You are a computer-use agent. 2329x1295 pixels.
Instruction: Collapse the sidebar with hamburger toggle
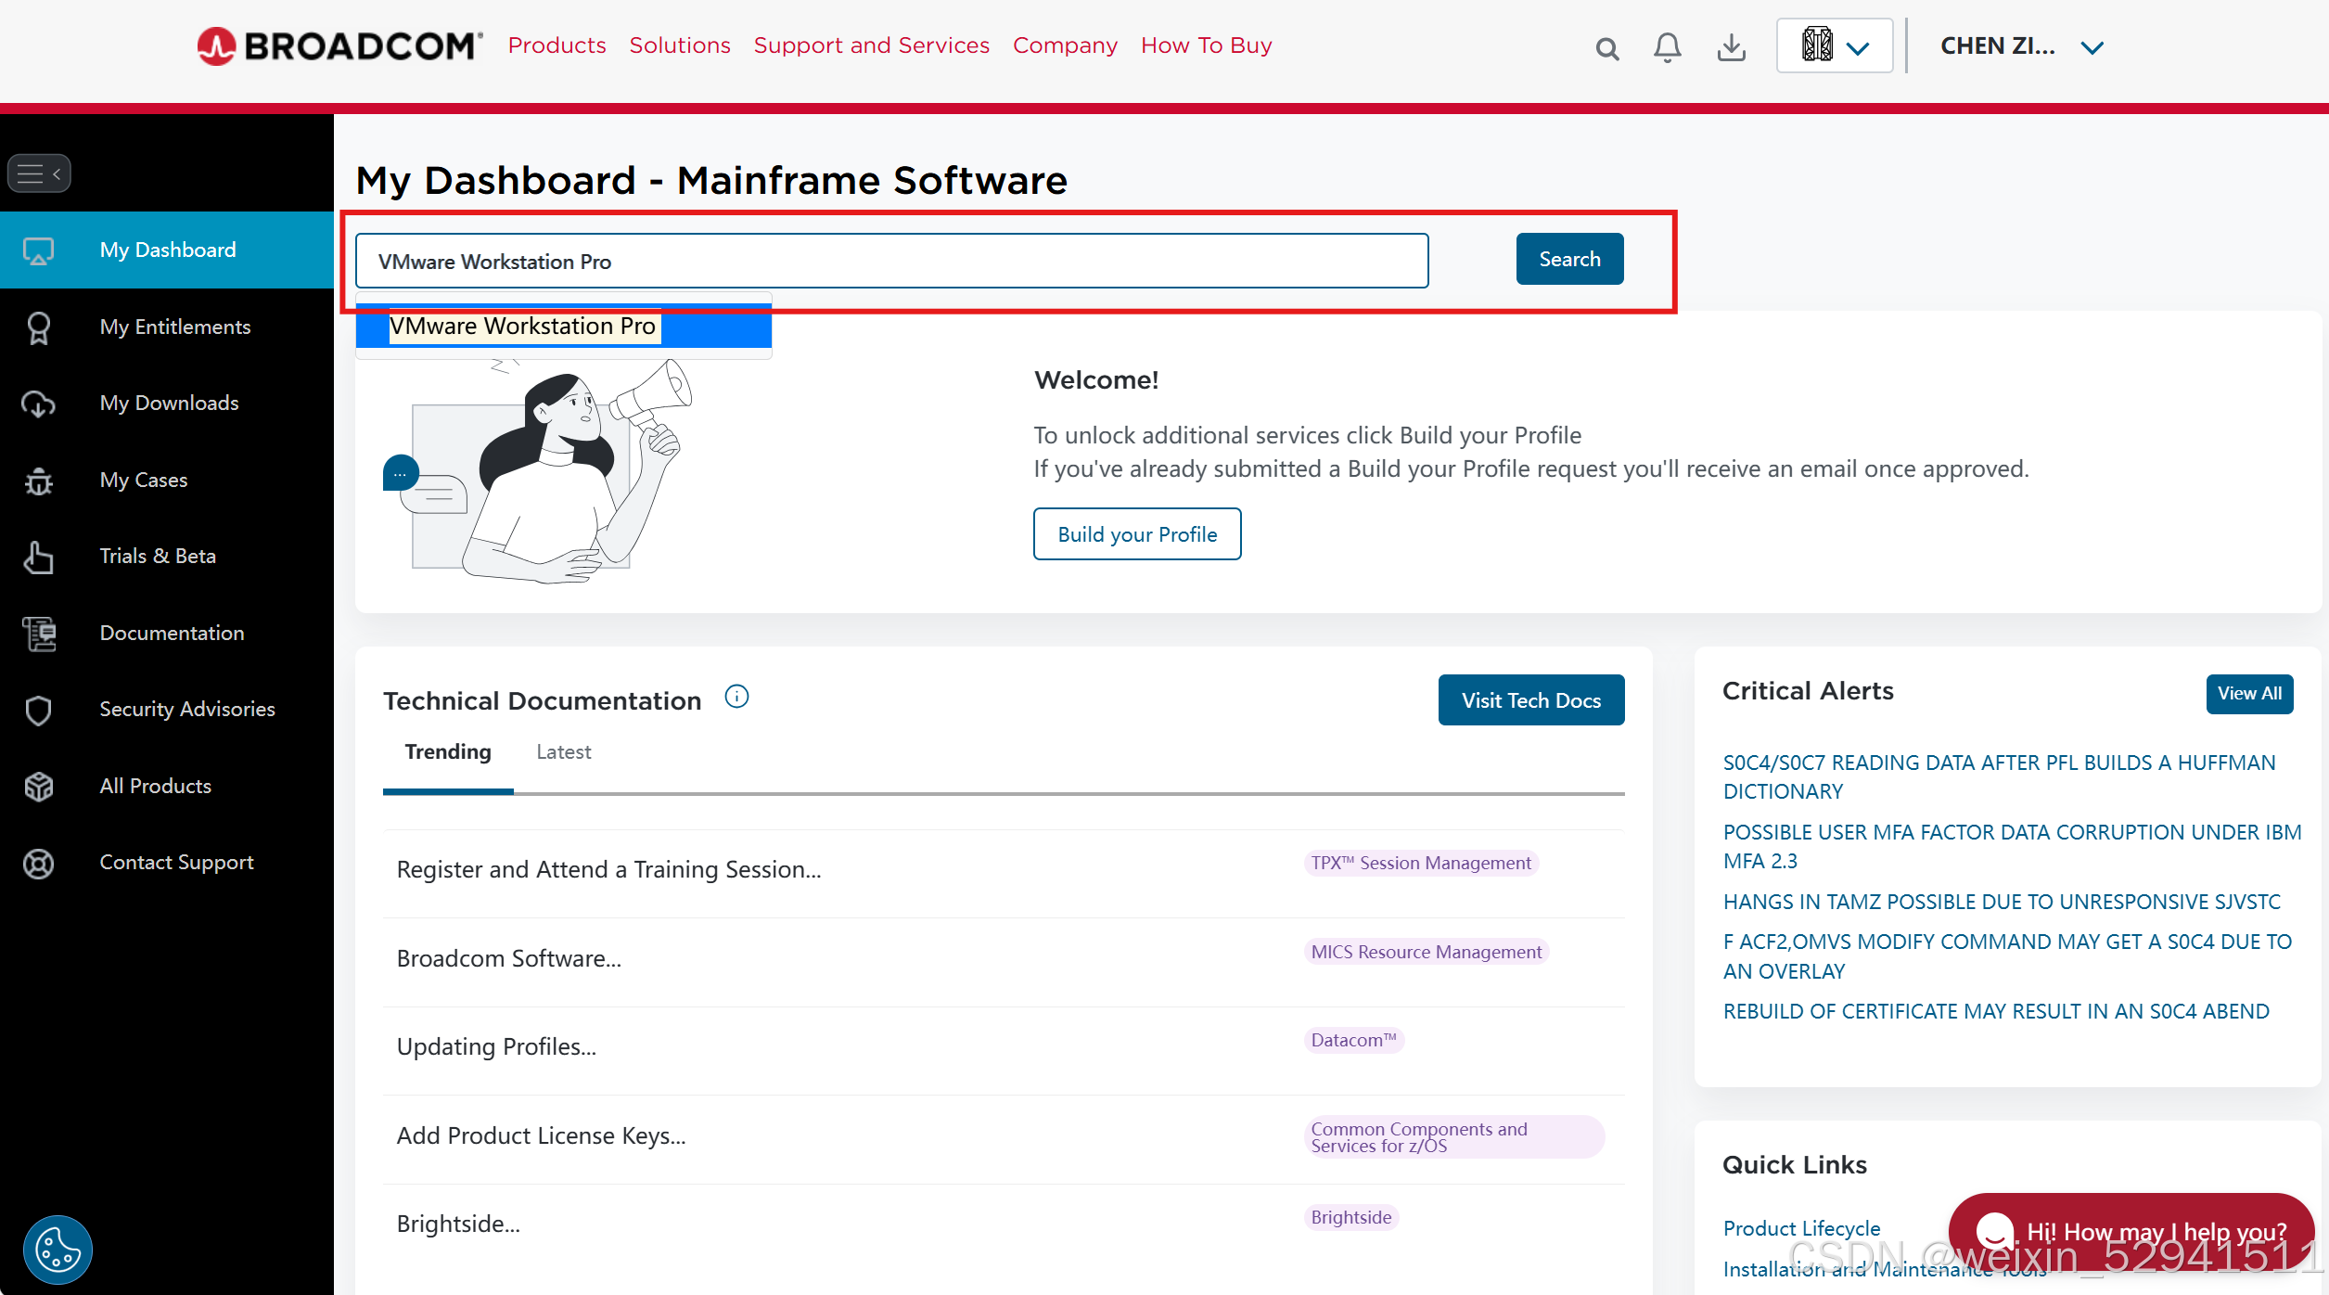pyautogui.click(x=39, y=173)
